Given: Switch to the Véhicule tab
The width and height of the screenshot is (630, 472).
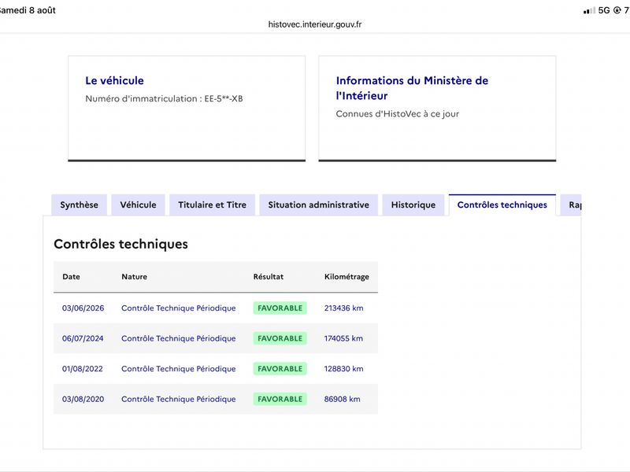Looking at the screenshot, I should point(139,205).
